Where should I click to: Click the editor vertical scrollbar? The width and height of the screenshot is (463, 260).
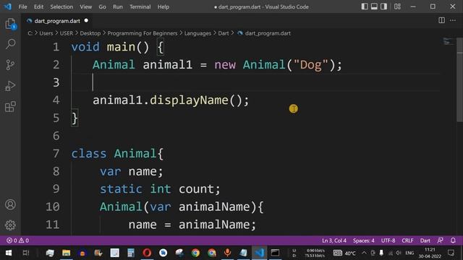coord(460,79)
